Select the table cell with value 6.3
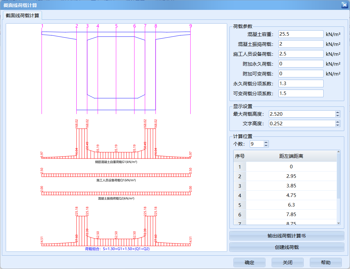This screenshot has width=350, height=269. [291, 205]
